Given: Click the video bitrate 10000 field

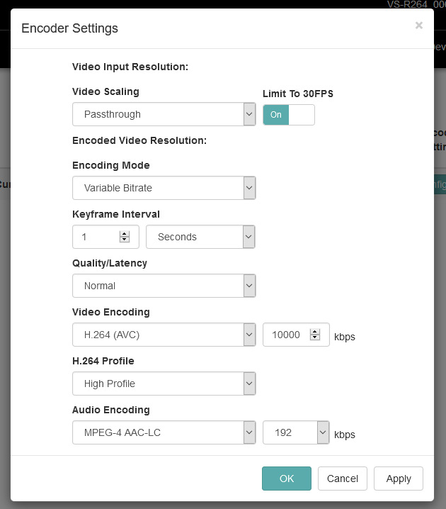Looking at the screenshot, I should tap(285, 335).
